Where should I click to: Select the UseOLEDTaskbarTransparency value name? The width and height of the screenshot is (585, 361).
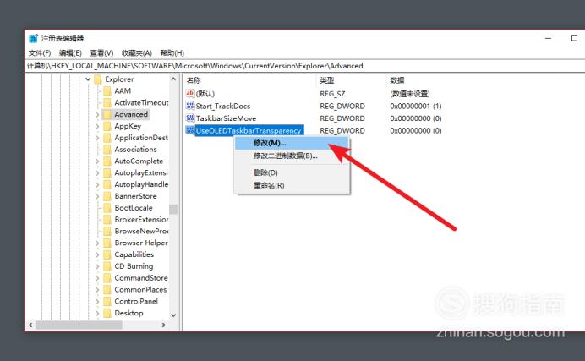click(x=249, y=131)
